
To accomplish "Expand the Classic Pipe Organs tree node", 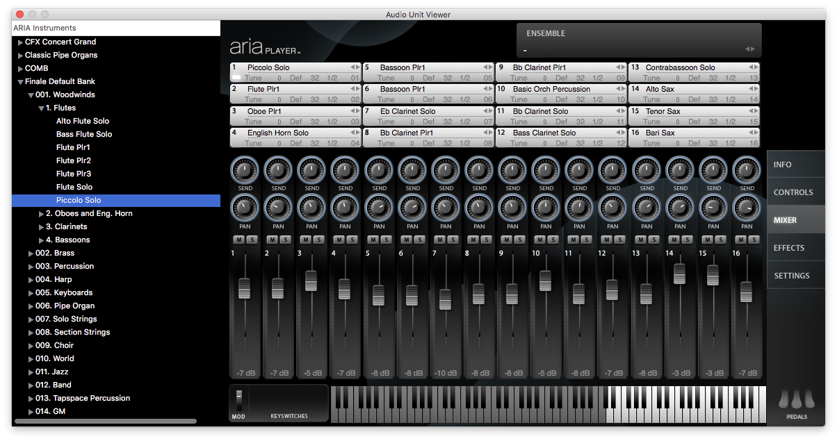I will [20, 56].
